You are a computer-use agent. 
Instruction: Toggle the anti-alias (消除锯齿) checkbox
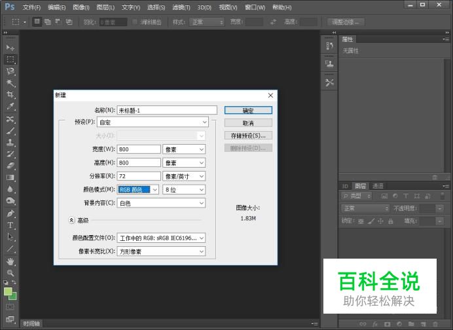135,22
